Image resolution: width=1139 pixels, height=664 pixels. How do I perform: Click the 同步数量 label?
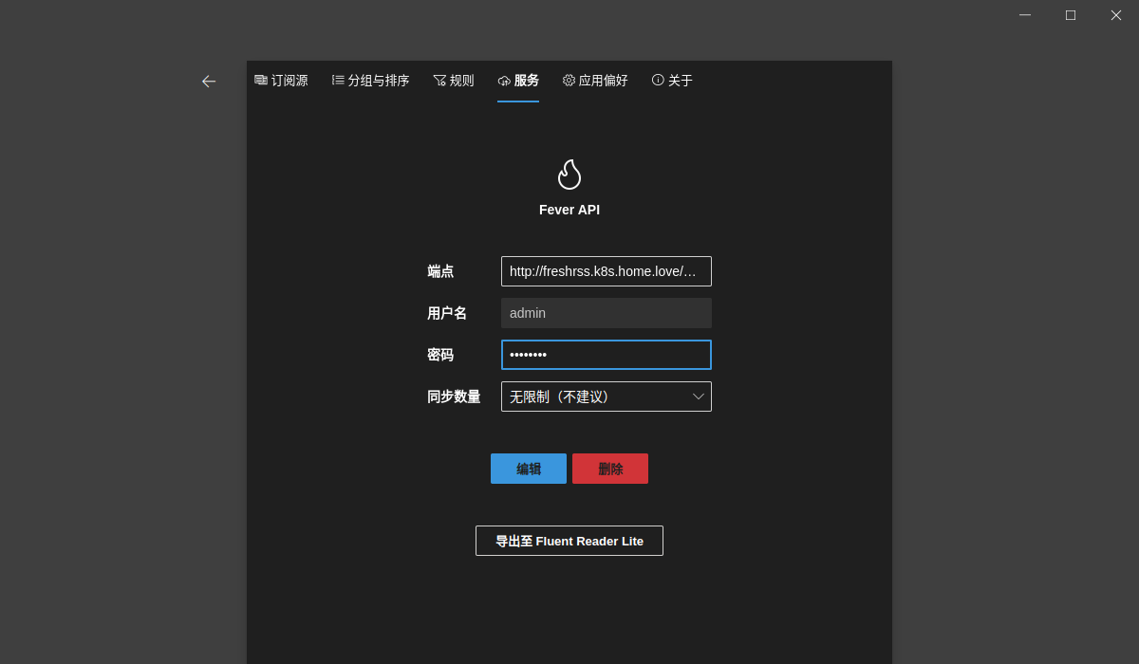pyautogui.click(x=454, y=397)
